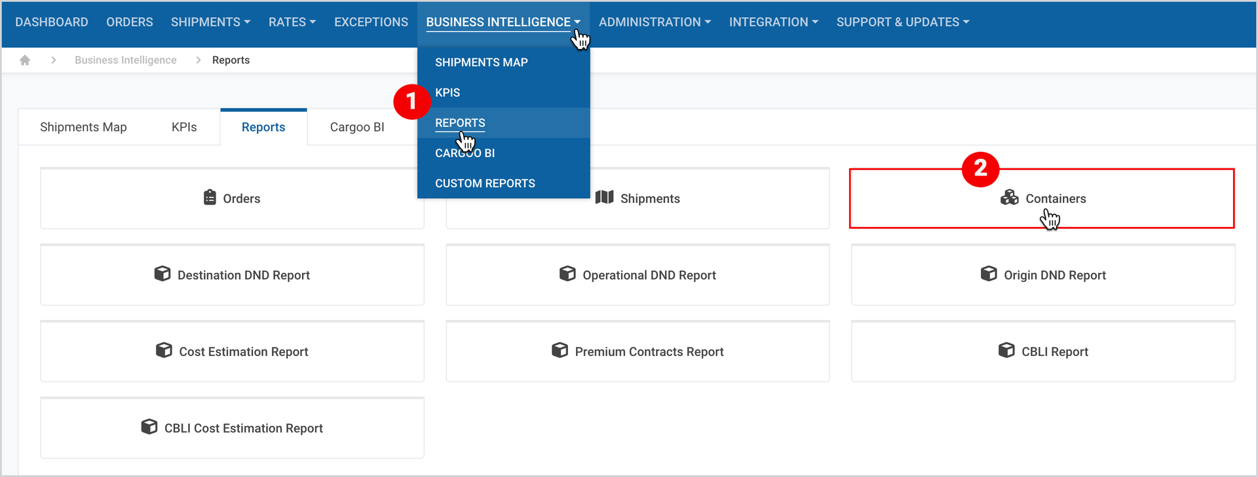
Task: Open the CBLI Cost Estimation Report card
Action: pos(232,428)
